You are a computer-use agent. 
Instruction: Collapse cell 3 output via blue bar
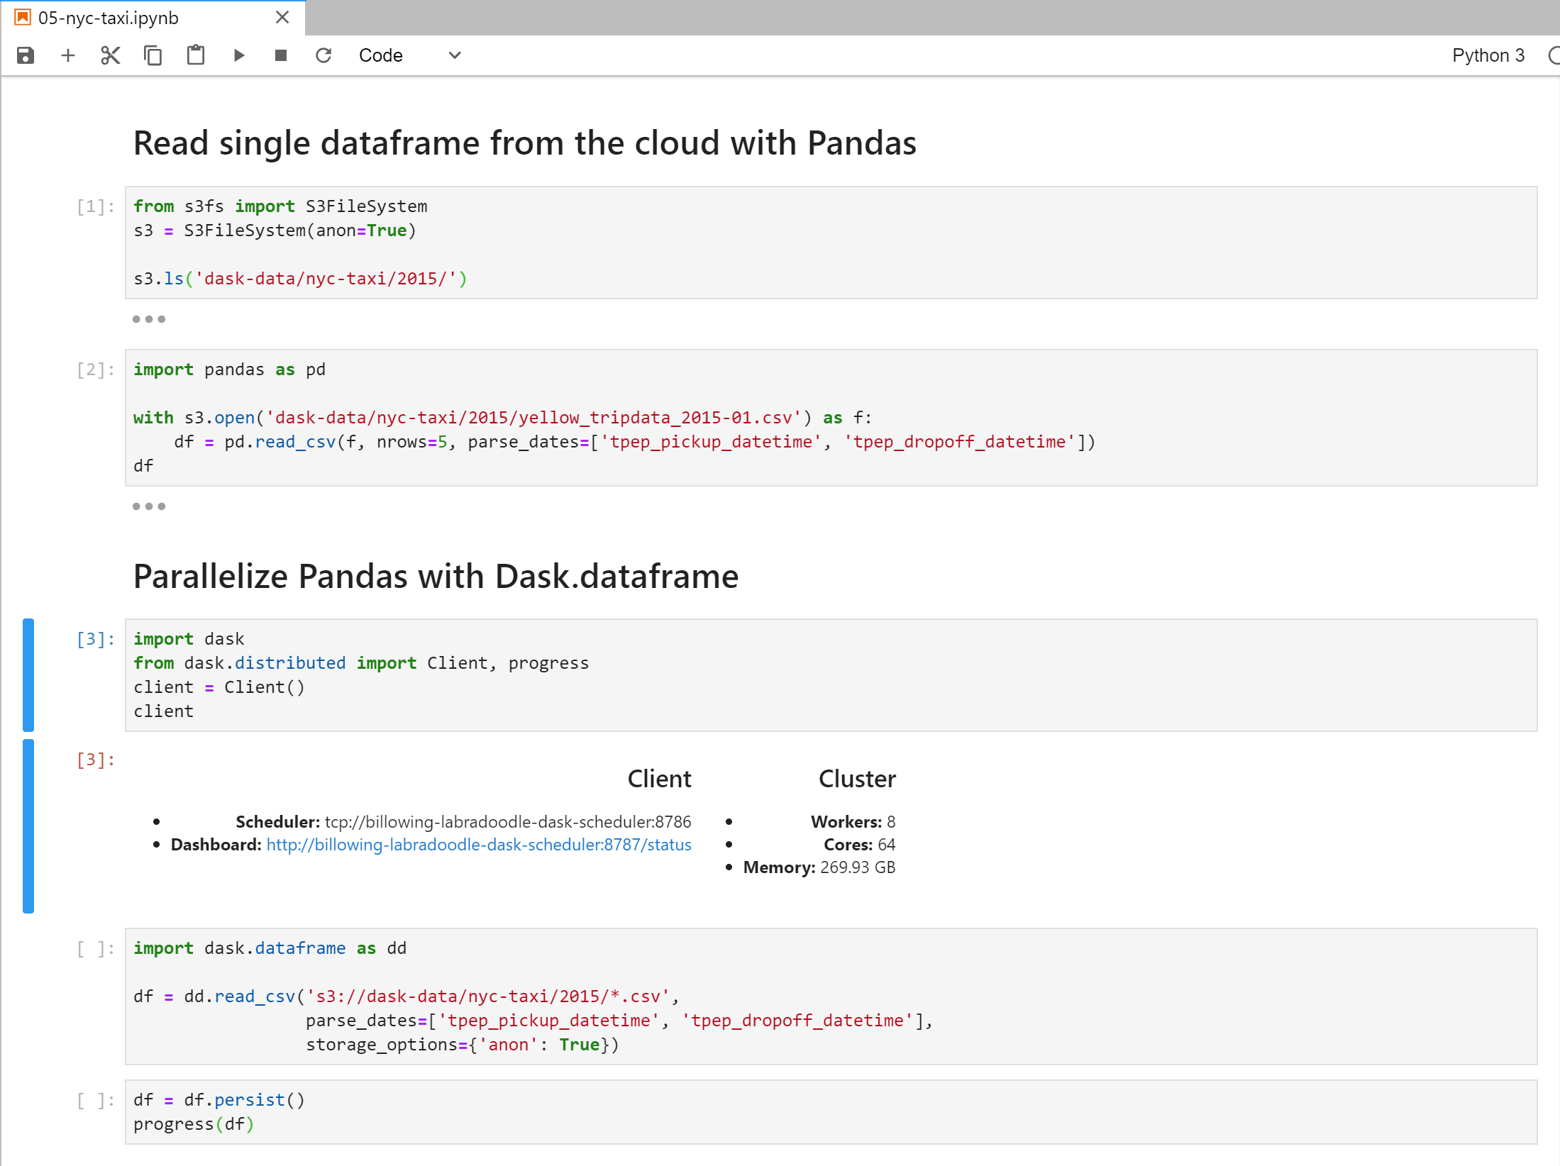coord(28,826)
